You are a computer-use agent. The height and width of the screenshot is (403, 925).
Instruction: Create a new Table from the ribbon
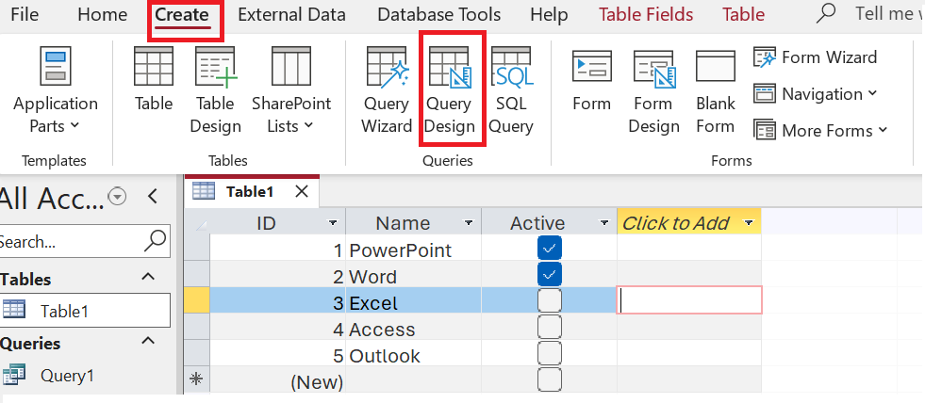(x=154, y=81)
